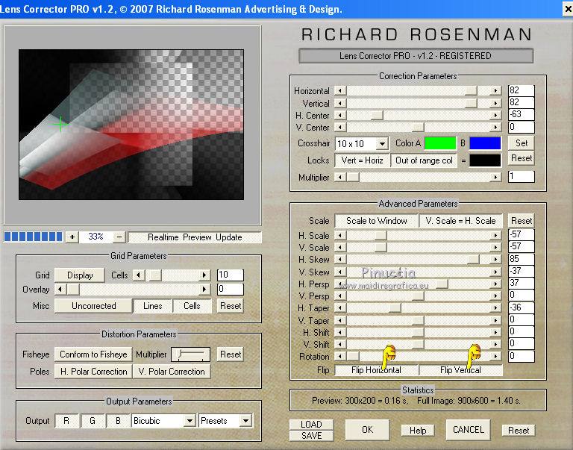Screen dimensions: 573x450
Task: Select the Lines misc option
Action: click(153, 306)
